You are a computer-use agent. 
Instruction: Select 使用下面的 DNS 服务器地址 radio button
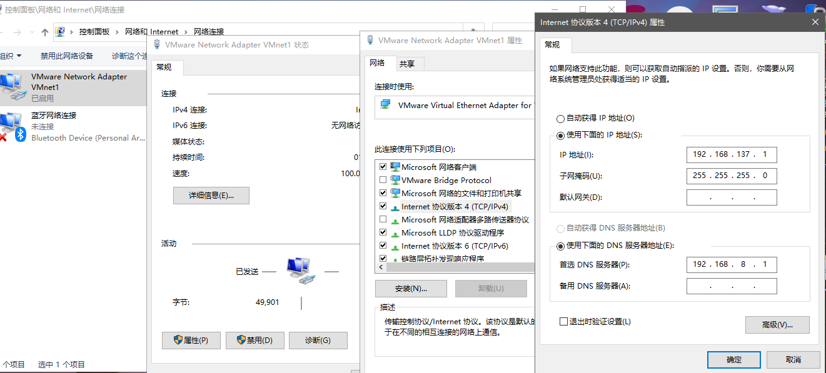[x=560, y=246]
